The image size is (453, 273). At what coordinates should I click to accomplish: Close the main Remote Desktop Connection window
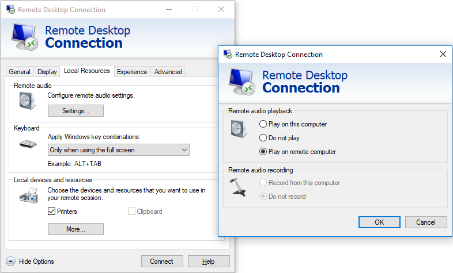tap(221, 10)
